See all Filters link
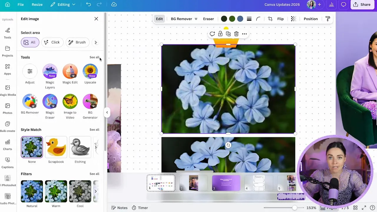This screenshot has height=212, width=377. [94, 174]
